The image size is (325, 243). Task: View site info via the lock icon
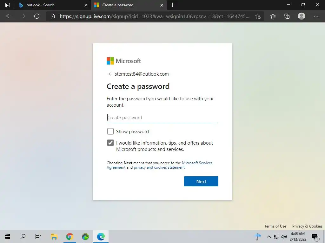[x=53, y=16]
